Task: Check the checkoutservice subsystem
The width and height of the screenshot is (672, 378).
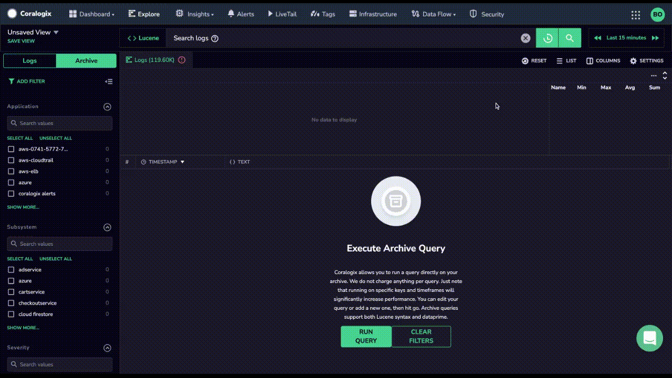Action: [11, 303]
